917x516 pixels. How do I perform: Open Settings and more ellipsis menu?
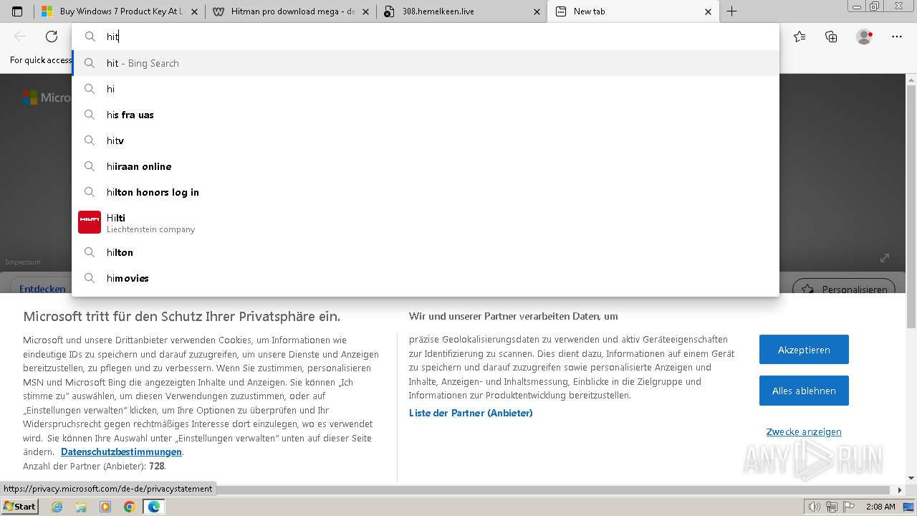point(897,37)
